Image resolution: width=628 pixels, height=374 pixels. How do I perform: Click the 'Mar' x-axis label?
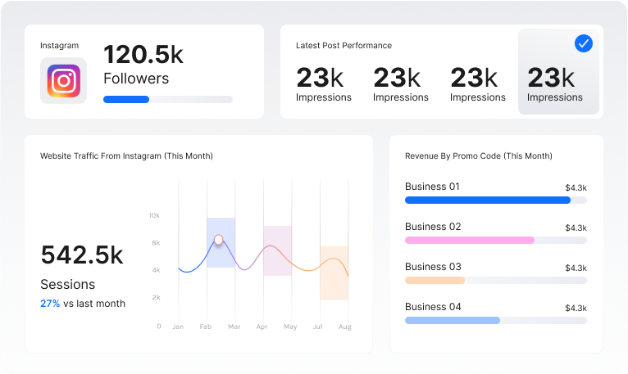click(x=234, y=327)
